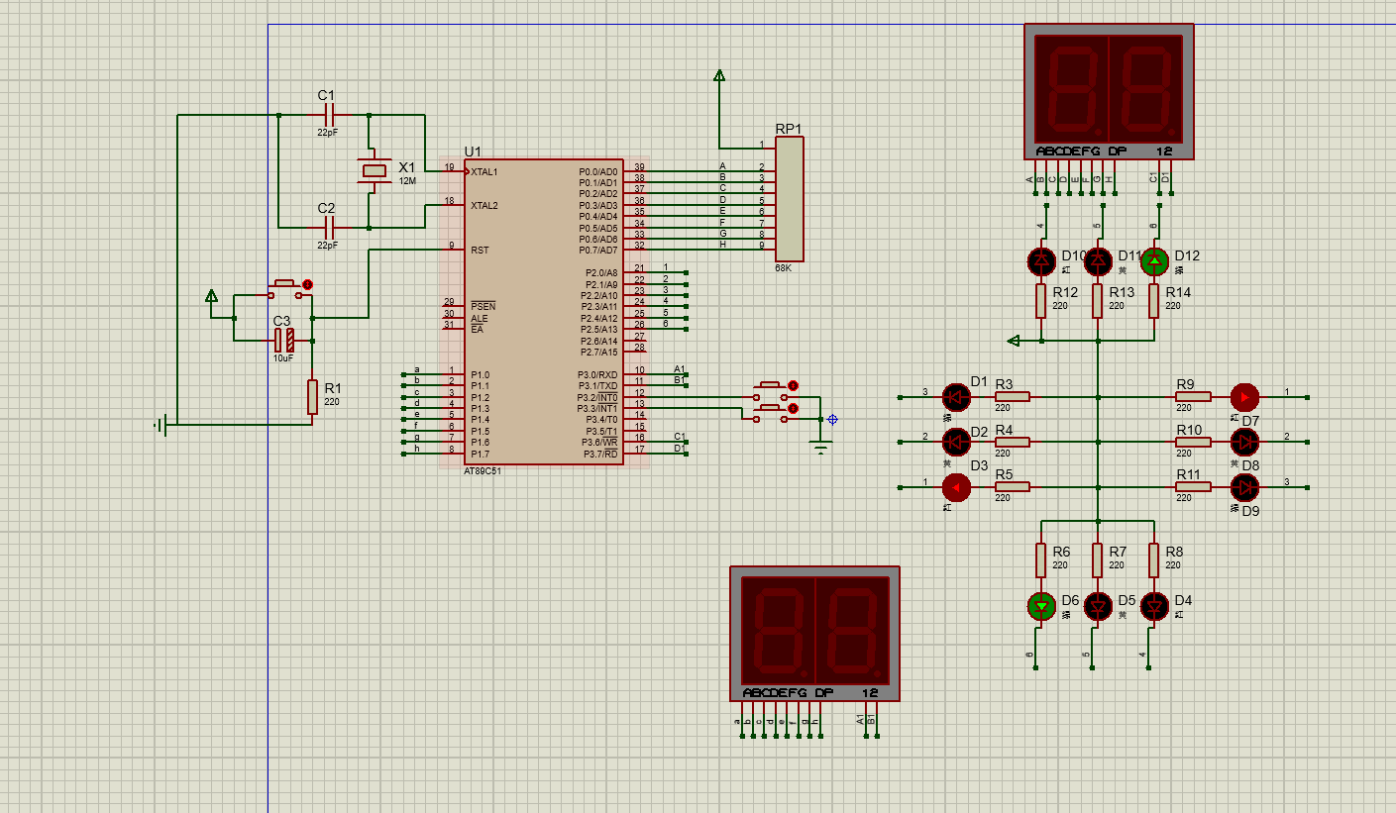Select LED D4 symbol
Screen dimensions: 1396x813
point(1154,606)
